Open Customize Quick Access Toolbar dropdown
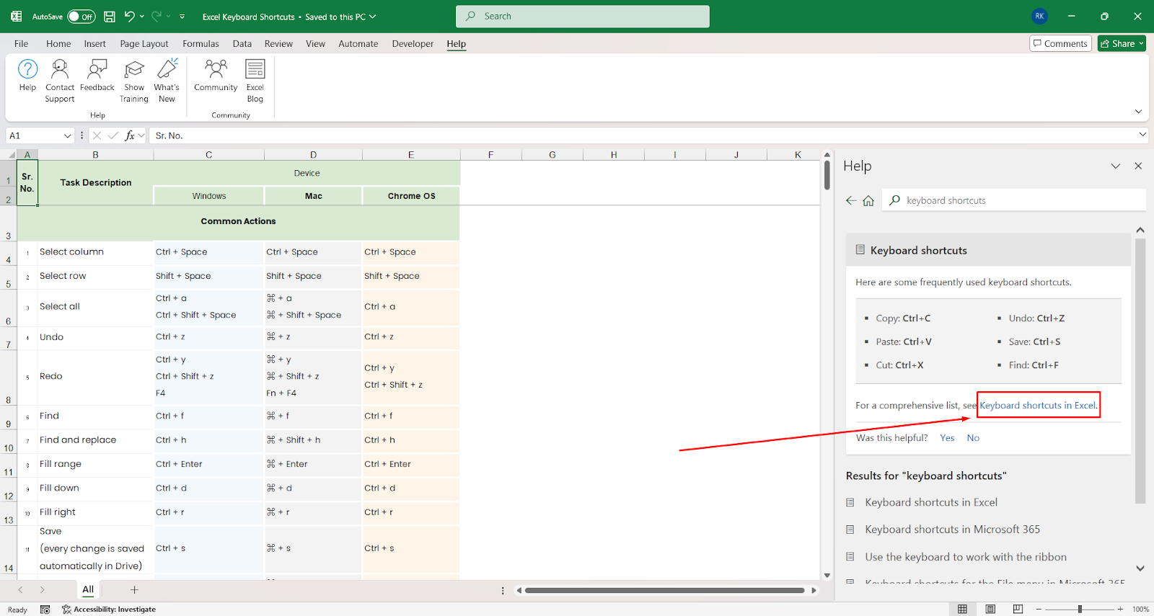Image resolution: width=1154 pixels, height=616 pixels. click(x=182, y=16)
